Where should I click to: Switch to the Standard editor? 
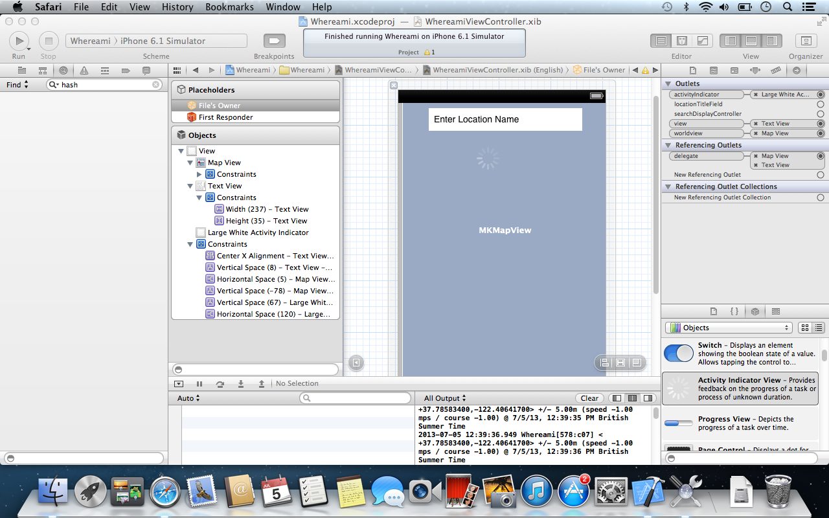[x=661, y=41]
